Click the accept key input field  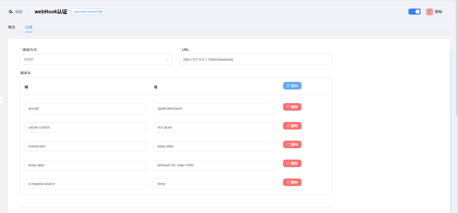pyautogui.click(x=85, y=108)
